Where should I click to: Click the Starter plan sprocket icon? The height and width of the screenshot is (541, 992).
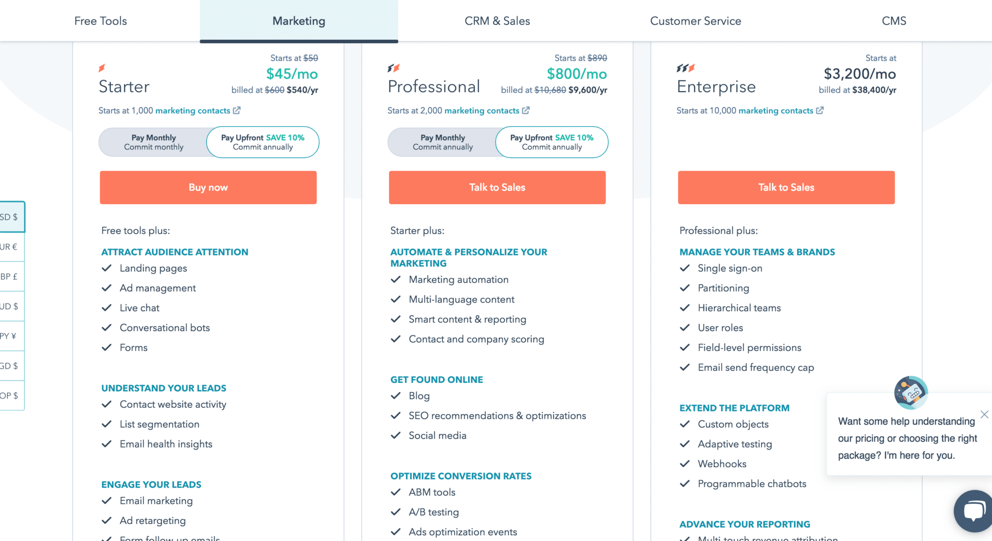102,68
